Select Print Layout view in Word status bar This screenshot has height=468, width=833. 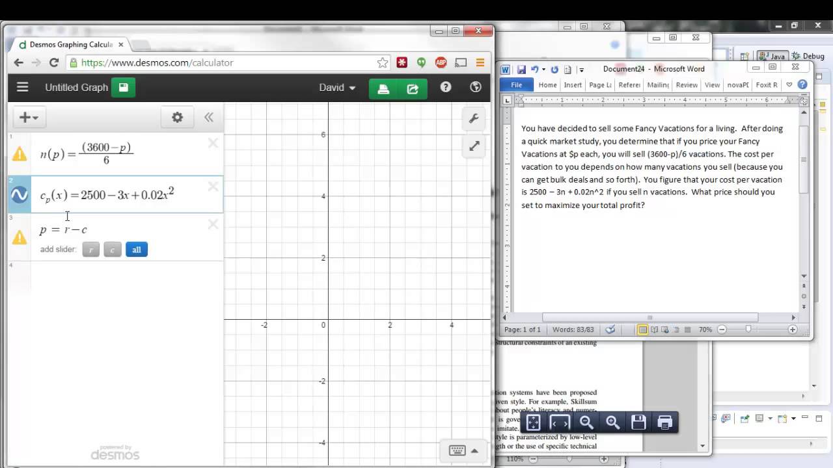coord(643,330)
